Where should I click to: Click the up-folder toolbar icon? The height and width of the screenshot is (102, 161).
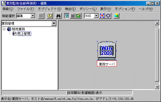pyautogui.click(x=50, y=16)
